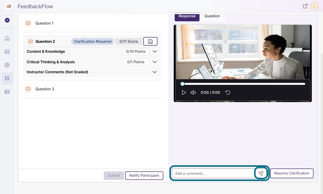
Task: Open the user avatar "C" menu
Action: click(x=314, y=6)
